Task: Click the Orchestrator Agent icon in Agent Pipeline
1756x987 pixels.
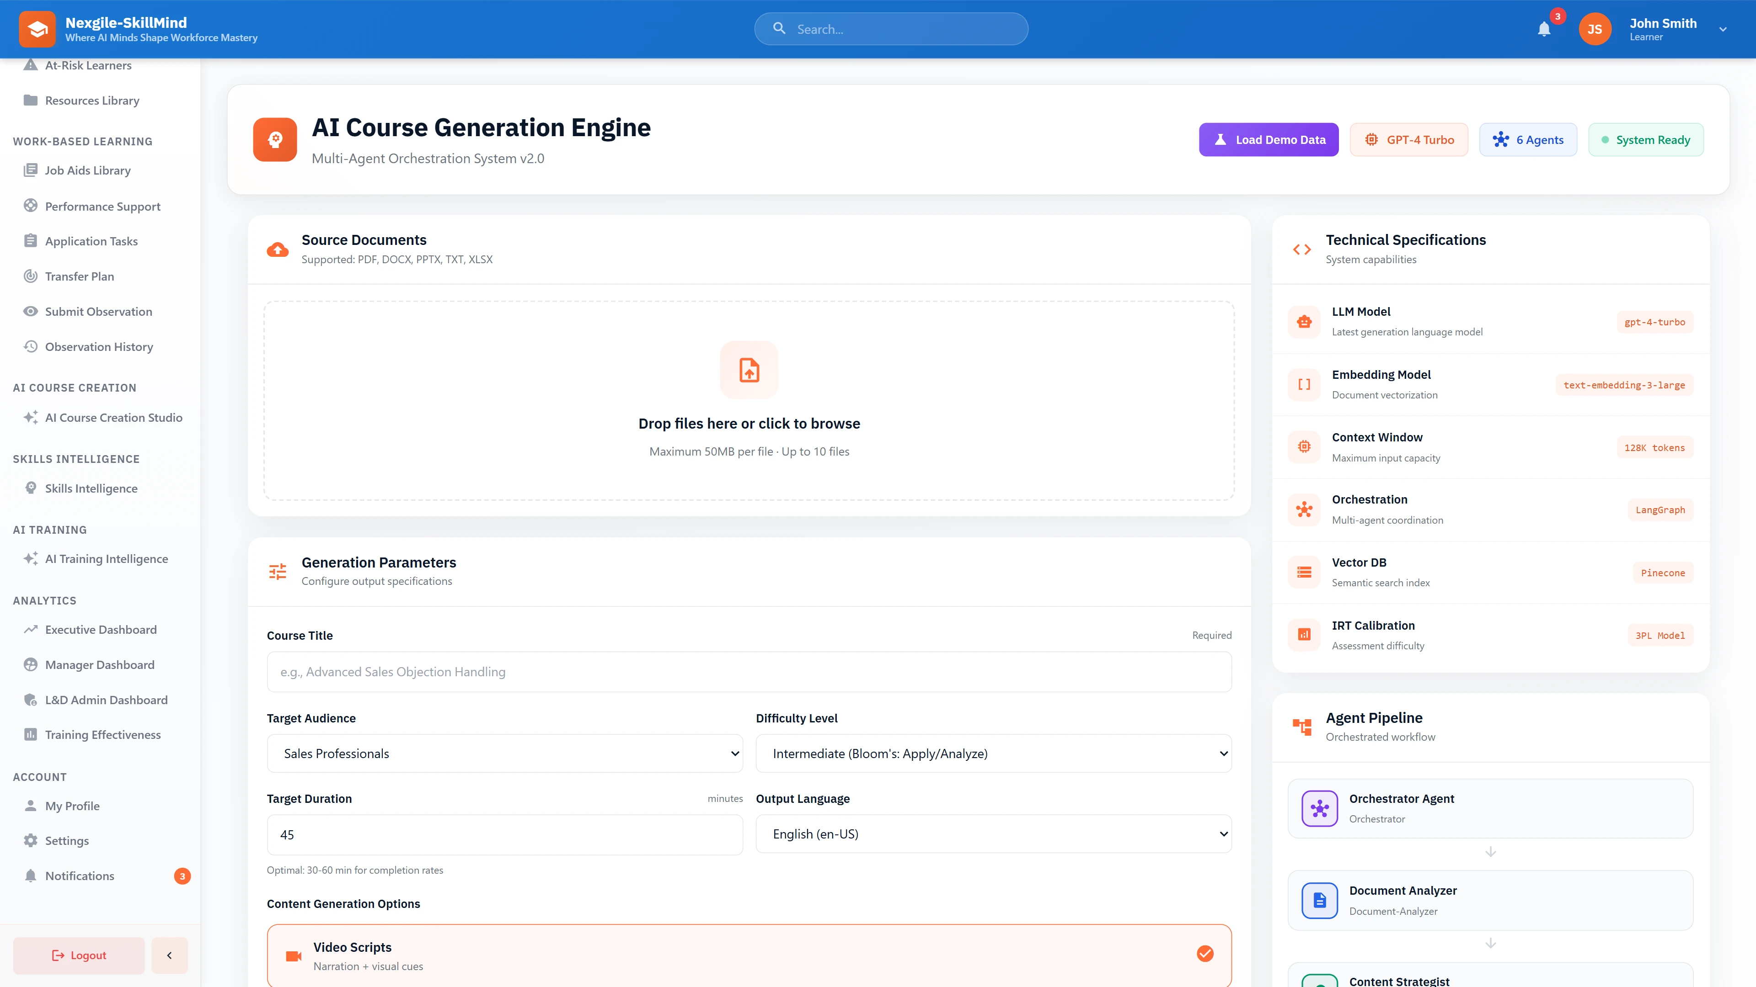Action: click(x=1320, y=808)
